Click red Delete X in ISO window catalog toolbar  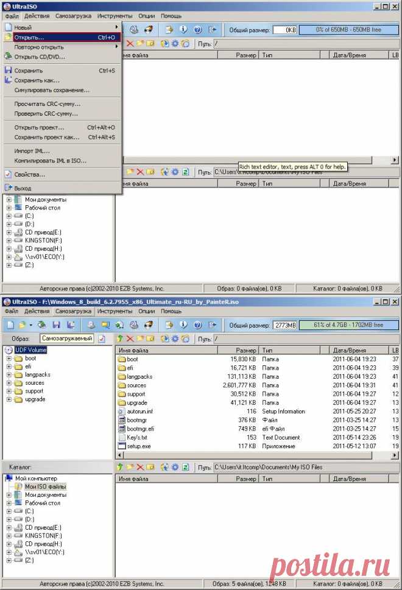140,467
